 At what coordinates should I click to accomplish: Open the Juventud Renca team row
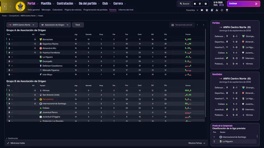[105, 112]
